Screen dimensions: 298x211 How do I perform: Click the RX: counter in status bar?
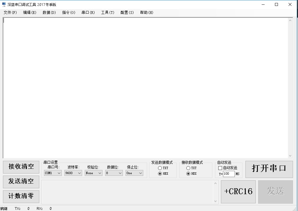point(44,209)
